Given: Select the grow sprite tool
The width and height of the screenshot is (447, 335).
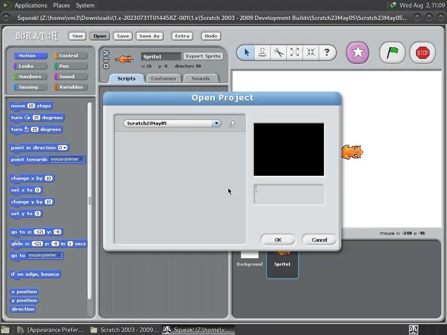Looking at the screenshot, I should 295,52.
